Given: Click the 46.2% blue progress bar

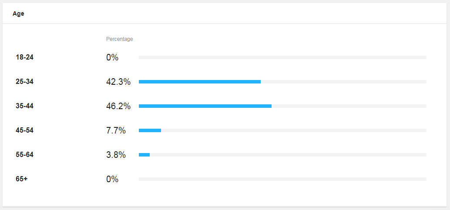Looking at the screenshot, I should [205, 106].
